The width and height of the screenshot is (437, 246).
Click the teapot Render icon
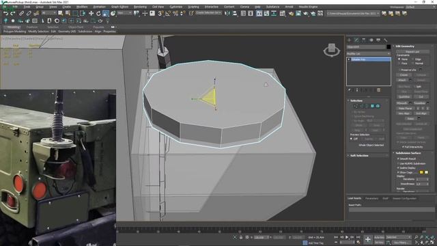pyautogui.click(x=306, y=14)
